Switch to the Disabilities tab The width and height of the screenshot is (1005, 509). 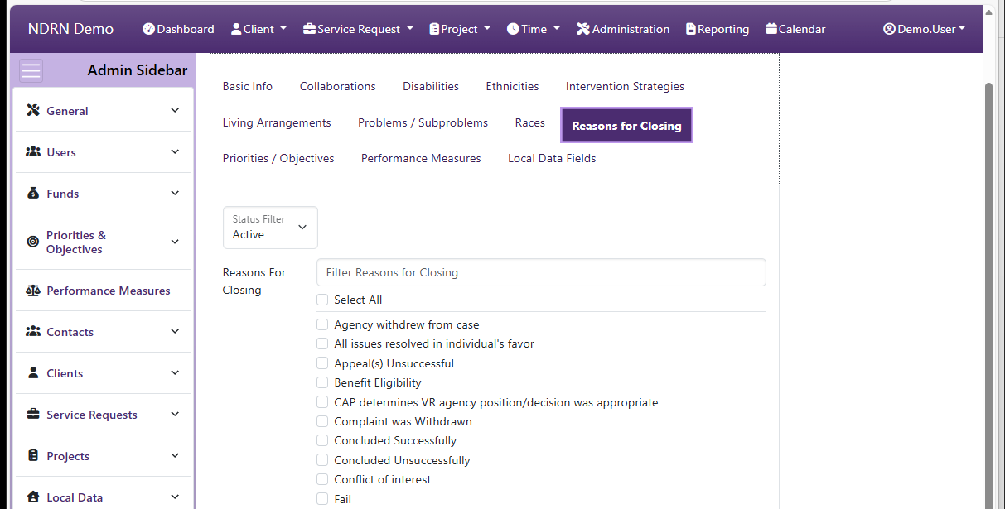(x=431, y=86)
